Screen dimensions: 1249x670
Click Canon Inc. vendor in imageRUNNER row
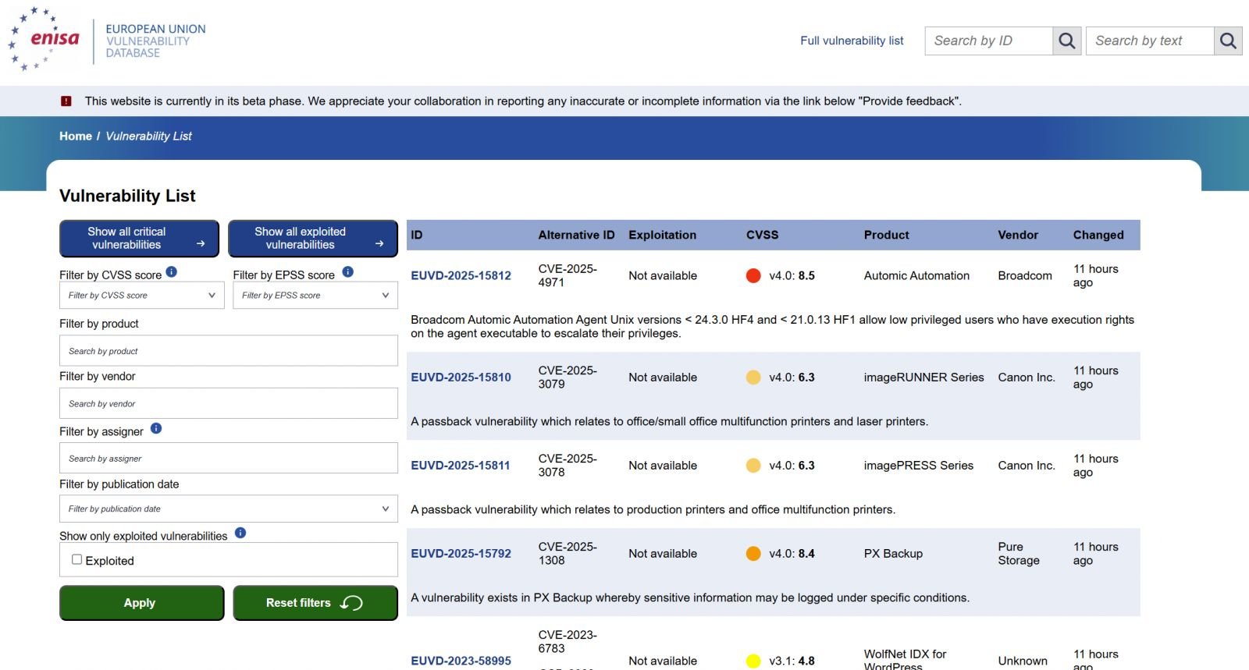pyautogui.click(x=1027, y=378)
